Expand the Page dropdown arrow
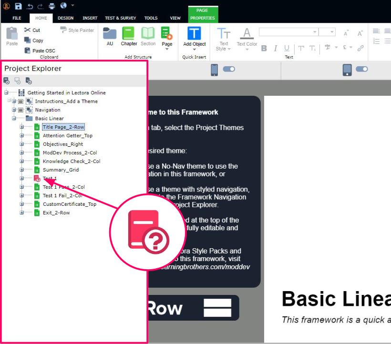Screen dimensions: 391x344 [167, 49]
